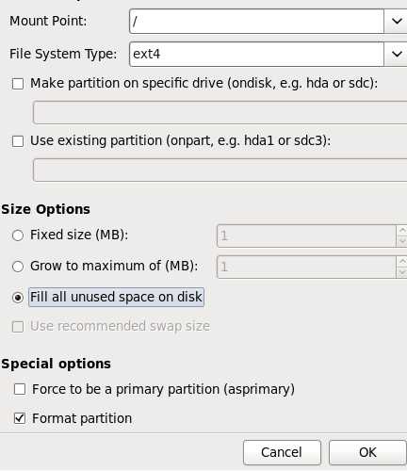Check Force to be a primary partition
This screenshot has height=471, width=407.
pos(20,389)
